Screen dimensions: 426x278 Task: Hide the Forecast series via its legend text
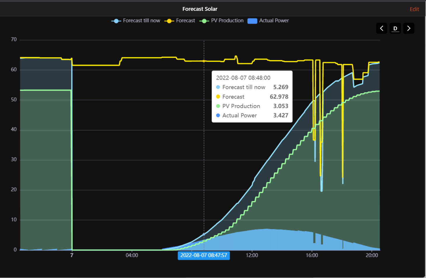pyautogui.click(x=185, y=20)
